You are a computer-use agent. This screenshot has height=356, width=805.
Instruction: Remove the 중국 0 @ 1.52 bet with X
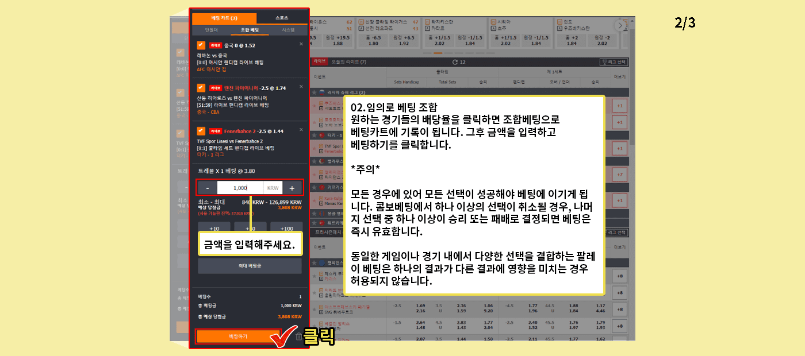coord(301,44)
